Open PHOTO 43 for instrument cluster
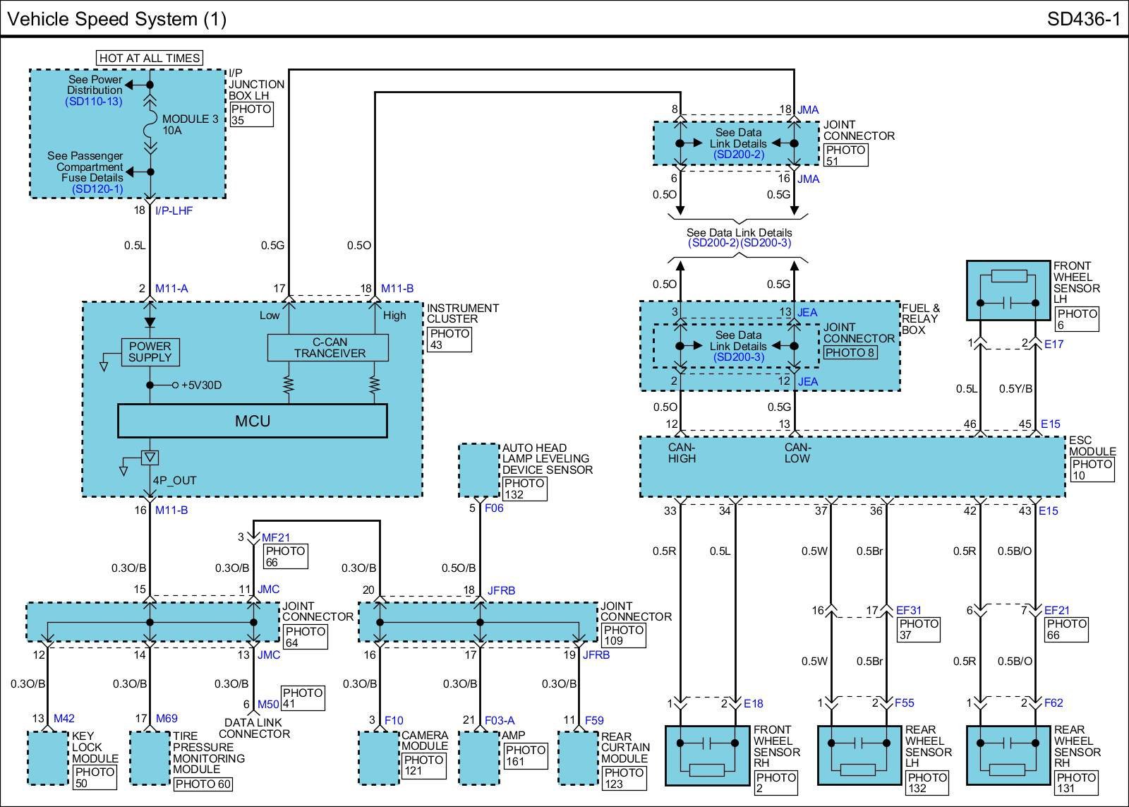Image resolution: width=1129 pixels, height=807 pixels. pyautogui.click(x=449, y=339)
